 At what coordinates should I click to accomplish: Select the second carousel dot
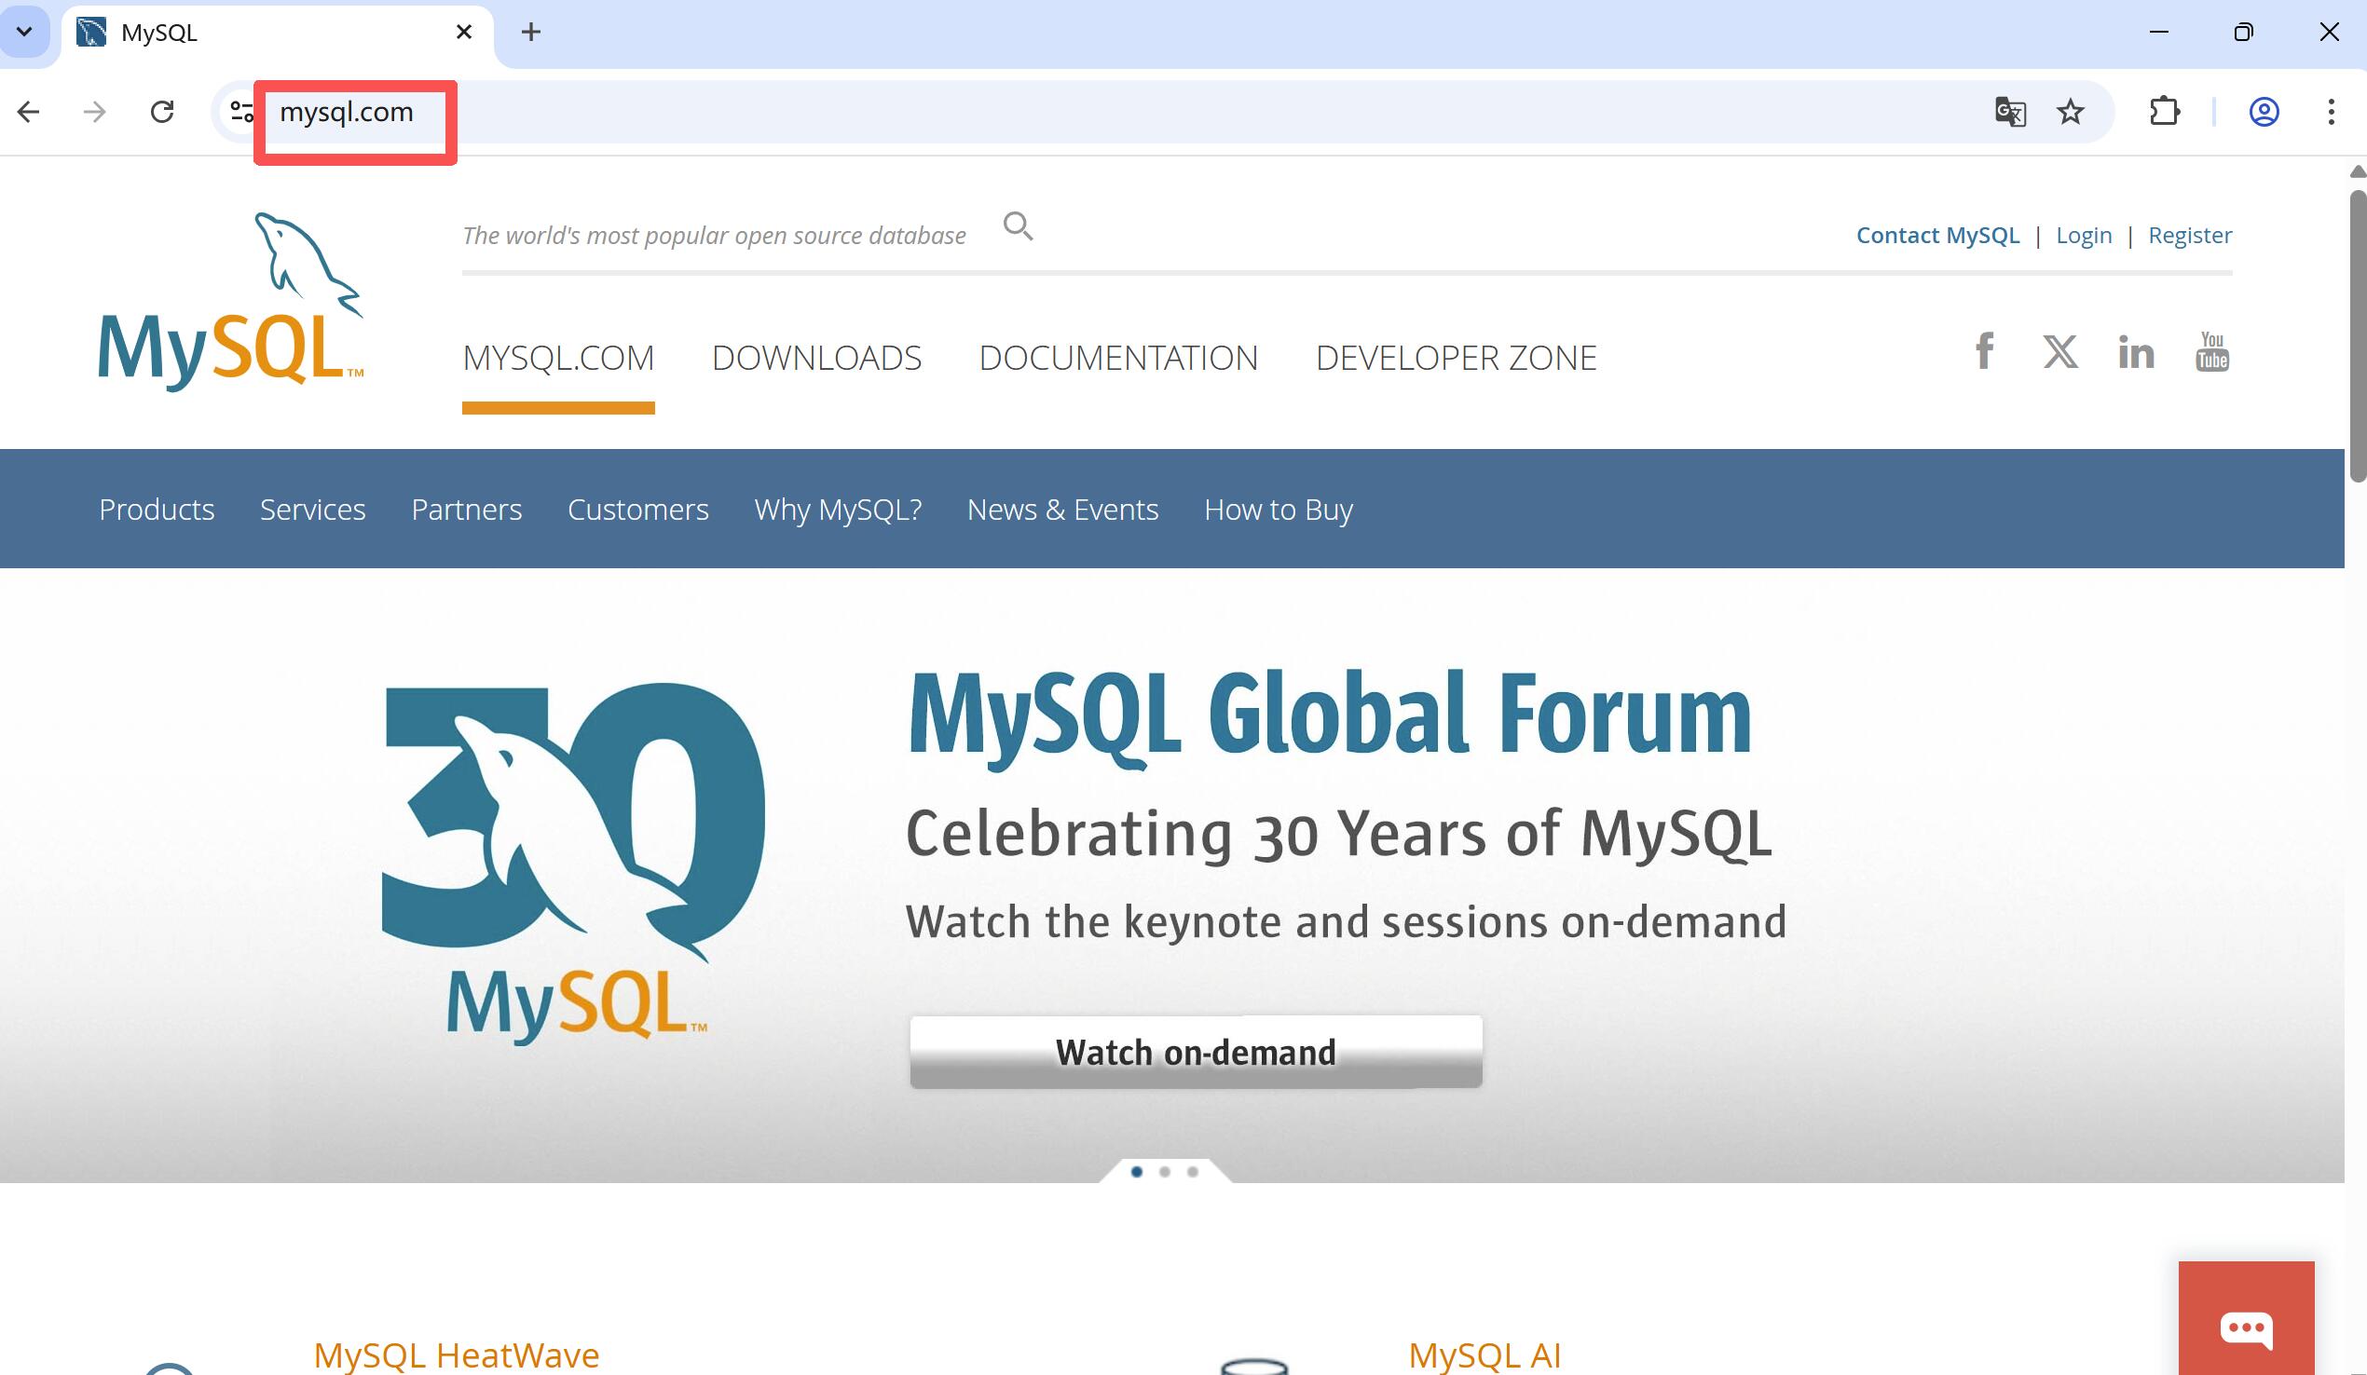tap(1165, 1171)
